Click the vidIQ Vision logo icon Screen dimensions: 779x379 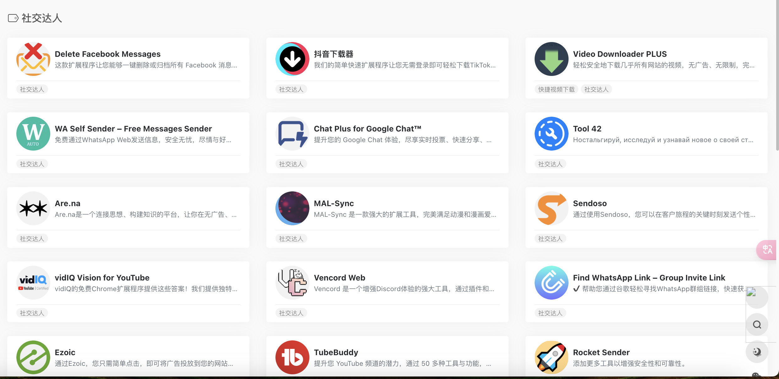33,283
